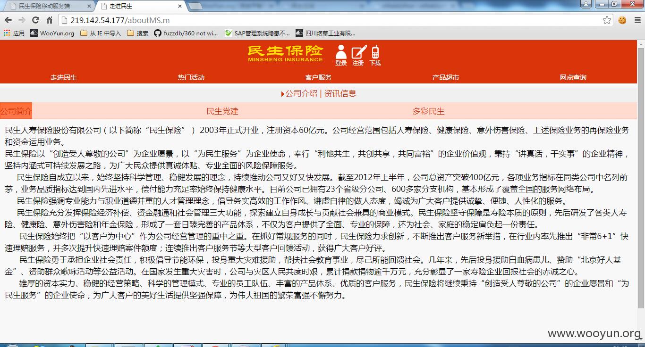The height and width of the screenshot is (347, 645).
Task: Open the 走进民生 navigation menu
Action: 64,77
